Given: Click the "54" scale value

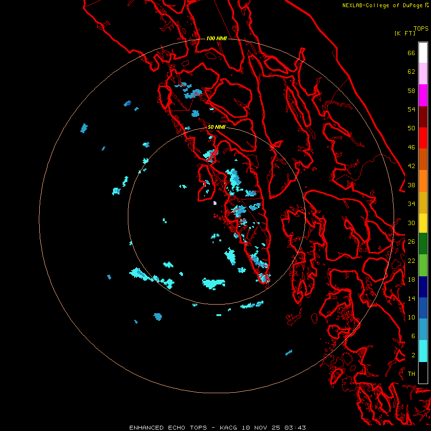Looking at the screenshot, I should (x=411, y=109).
